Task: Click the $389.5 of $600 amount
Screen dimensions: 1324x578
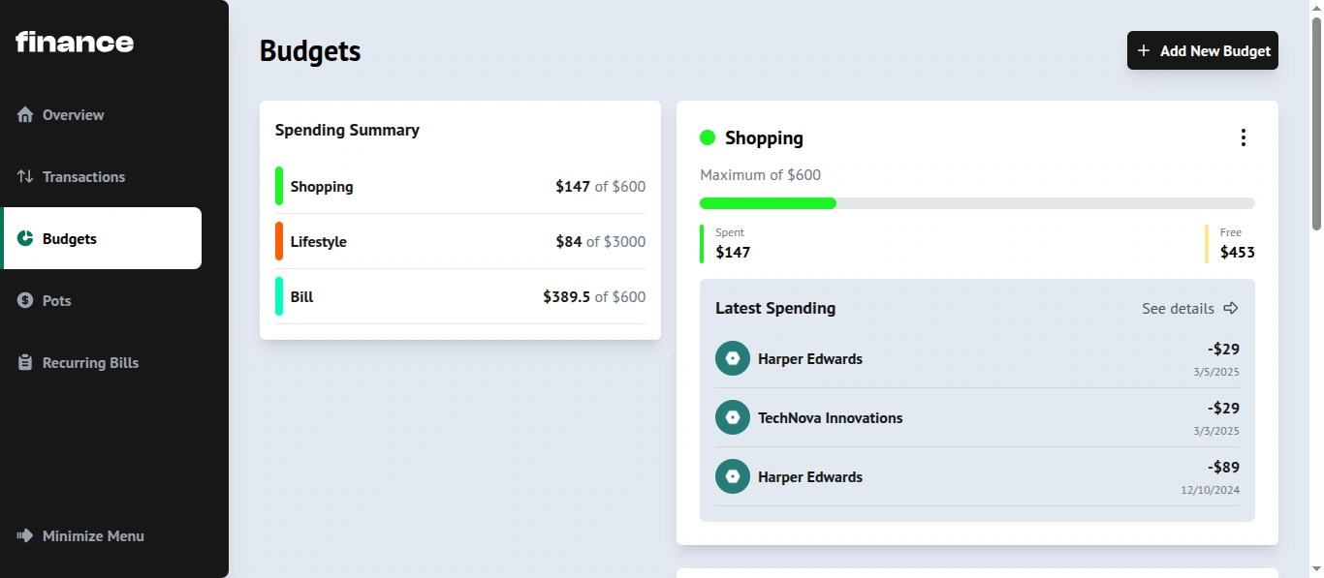Action: (x=594, y=297)
